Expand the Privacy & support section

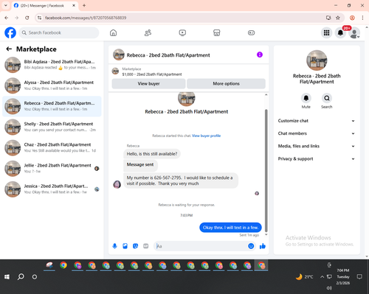pyautogui.click(x=317, y=158)
